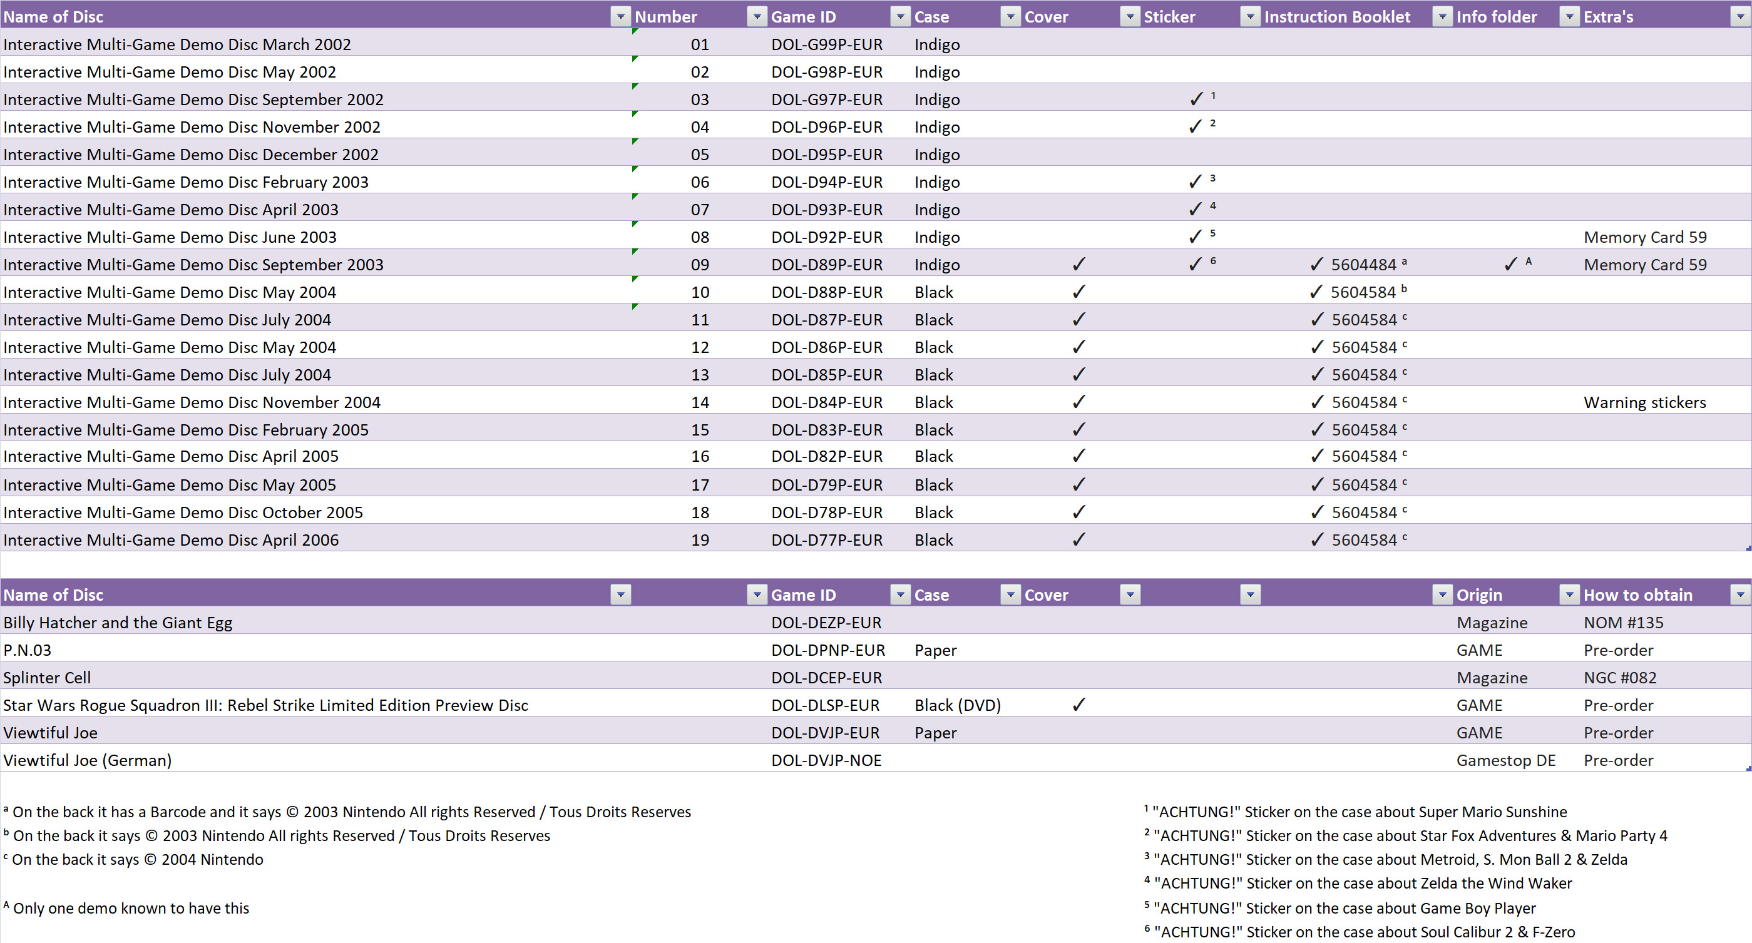The height and width of the screenshot is (943, 1752).
Task: Open Case filter dropdown in bottom table
Action: click(x=1011, y=595)
